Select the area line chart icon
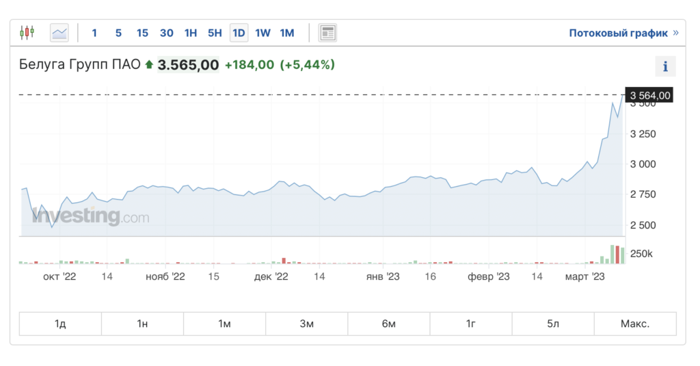The width and height of the screenshot is (700, 366). click(59, 32)
